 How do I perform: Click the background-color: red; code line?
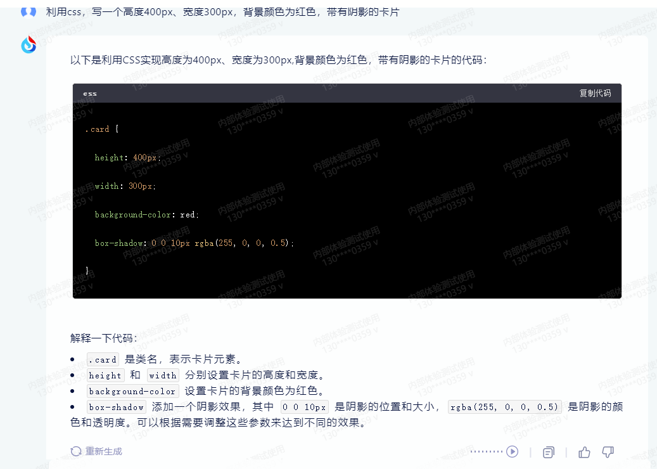(146, 215)
